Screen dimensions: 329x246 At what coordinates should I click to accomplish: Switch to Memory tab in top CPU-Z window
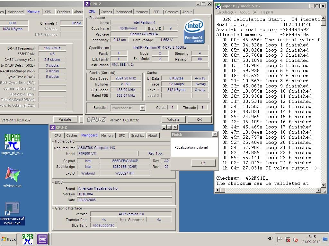click(x=142, y=12)
